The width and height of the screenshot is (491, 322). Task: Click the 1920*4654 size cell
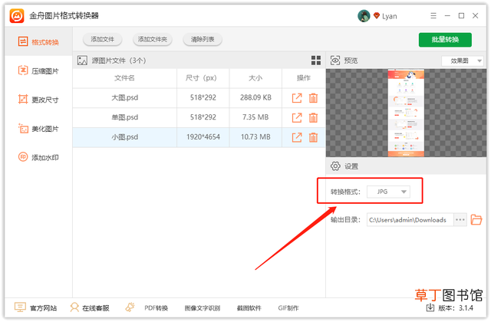[x=203, y=137]
